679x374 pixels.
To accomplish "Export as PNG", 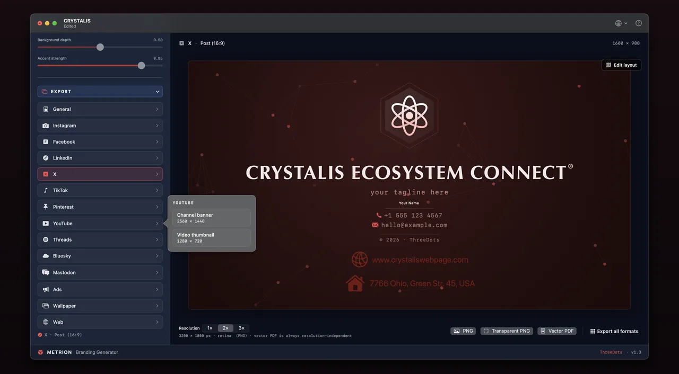I will (463, 331).
